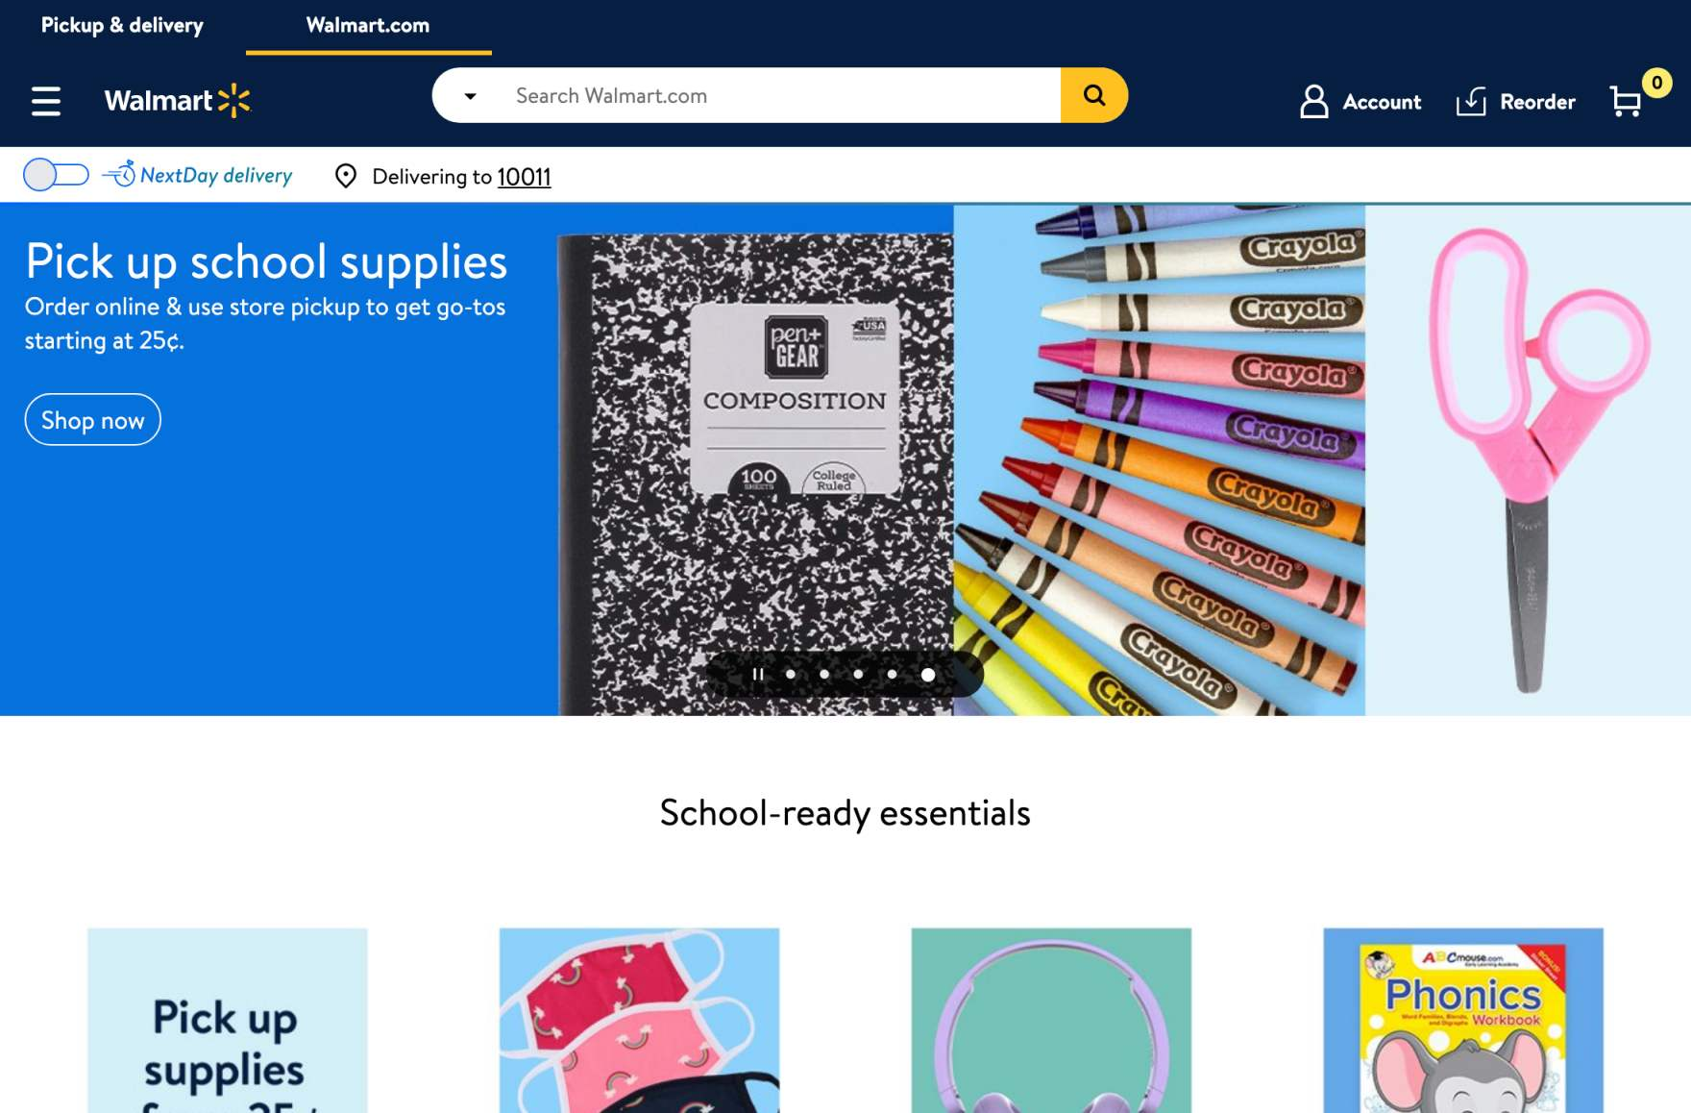Click the Reorder icon
Viewport: 1691px width, 1113px height.
click(x=1471, y=101)
